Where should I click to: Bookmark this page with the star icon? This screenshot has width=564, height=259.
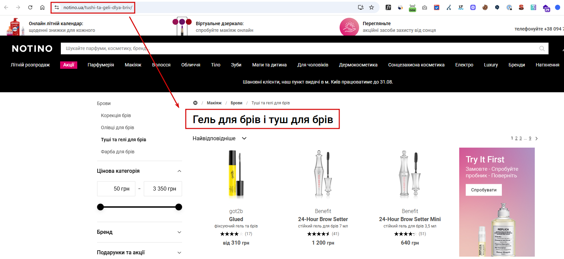pyautogui.click(x=372, y=7)
